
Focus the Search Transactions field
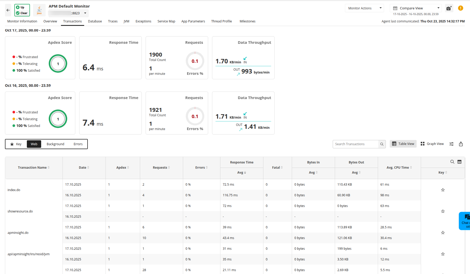pos(355,144)
